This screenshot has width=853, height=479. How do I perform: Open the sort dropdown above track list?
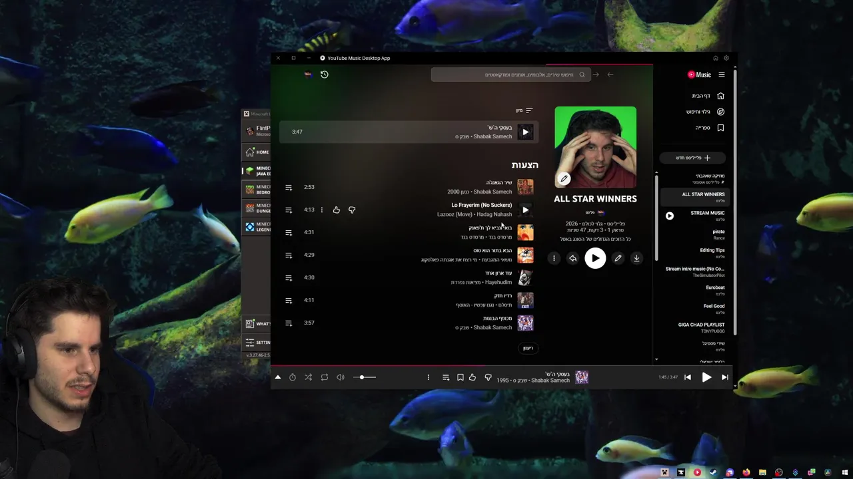click(524, 110)
